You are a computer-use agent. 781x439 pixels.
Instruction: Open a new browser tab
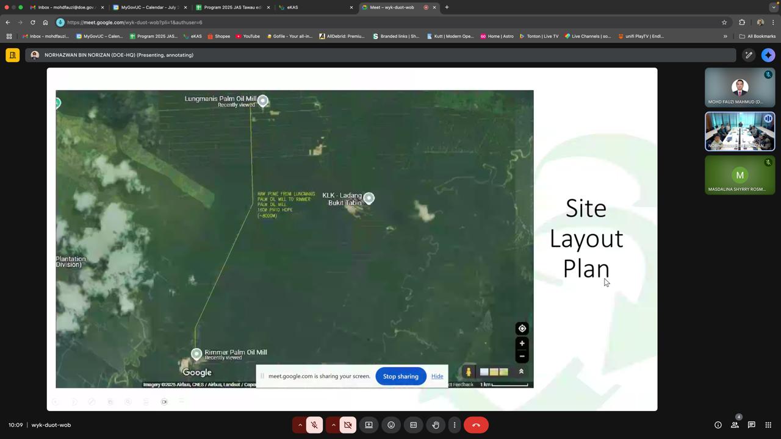pos(447,7)
